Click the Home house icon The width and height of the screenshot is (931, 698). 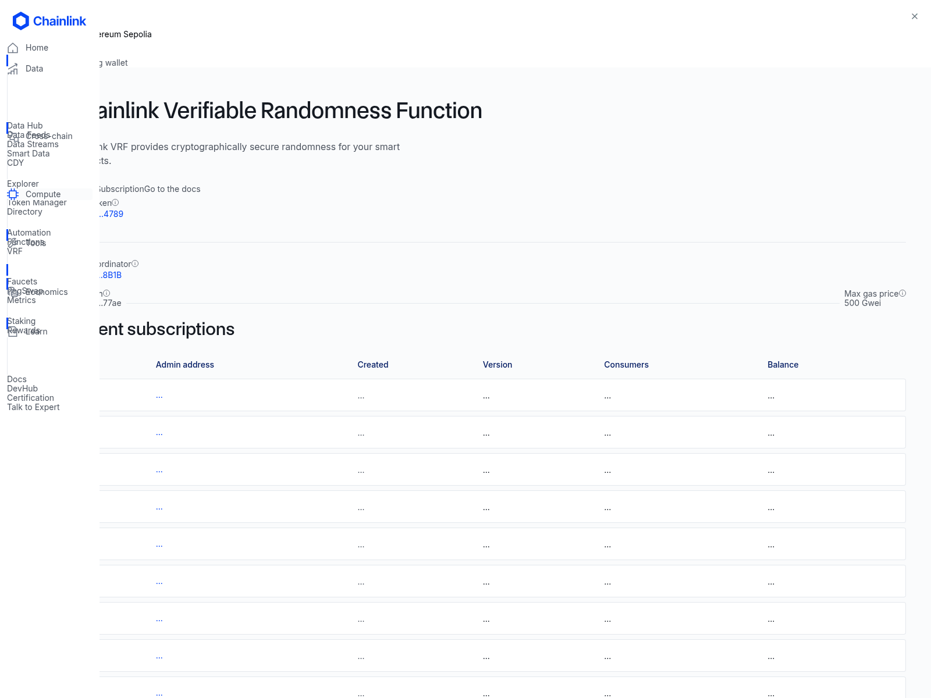click(13, 48)
